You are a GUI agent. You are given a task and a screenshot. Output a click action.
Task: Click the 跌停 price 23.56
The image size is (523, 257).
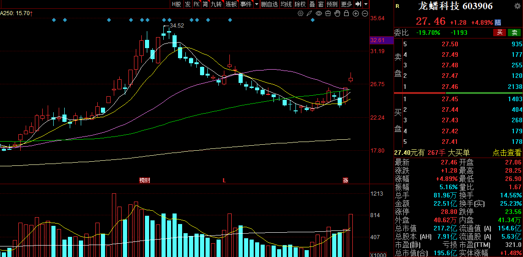click(512, 212)
